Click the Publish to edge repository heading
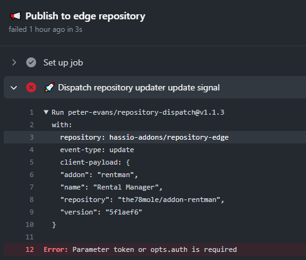Screen dimensions: 306x260 coord(85,16)
